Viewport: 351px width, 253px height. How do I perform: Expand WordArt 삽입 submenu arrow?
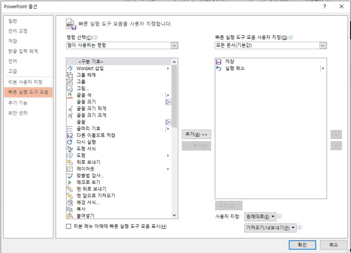tap(168, 68)
